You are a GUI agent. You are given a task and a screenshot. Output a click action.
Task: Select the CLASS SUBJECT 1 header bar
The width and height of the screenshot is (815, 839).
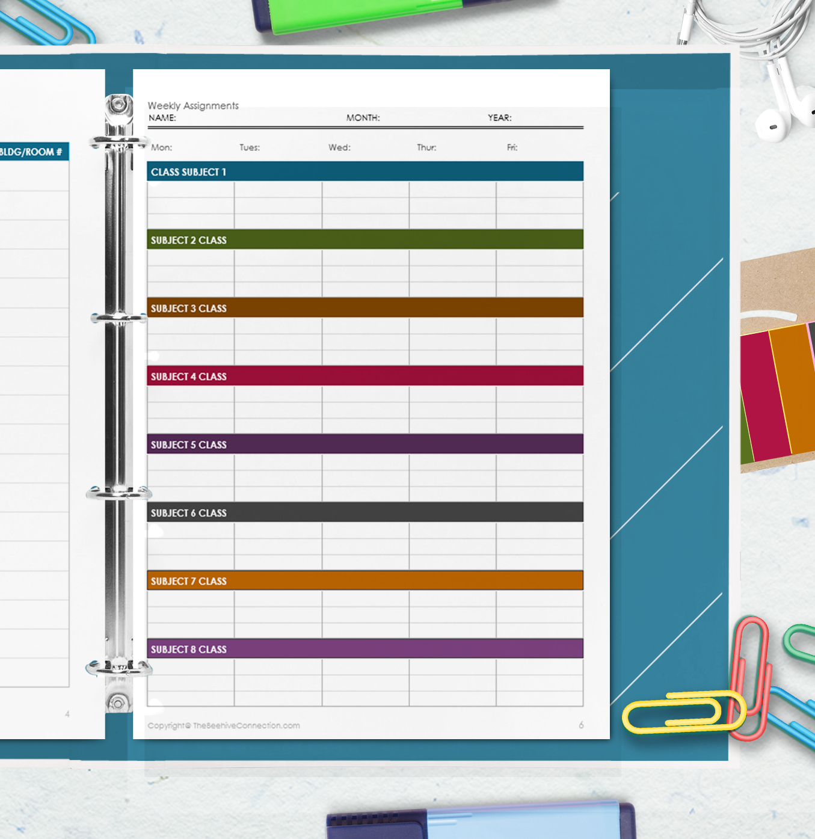point(365,172)
